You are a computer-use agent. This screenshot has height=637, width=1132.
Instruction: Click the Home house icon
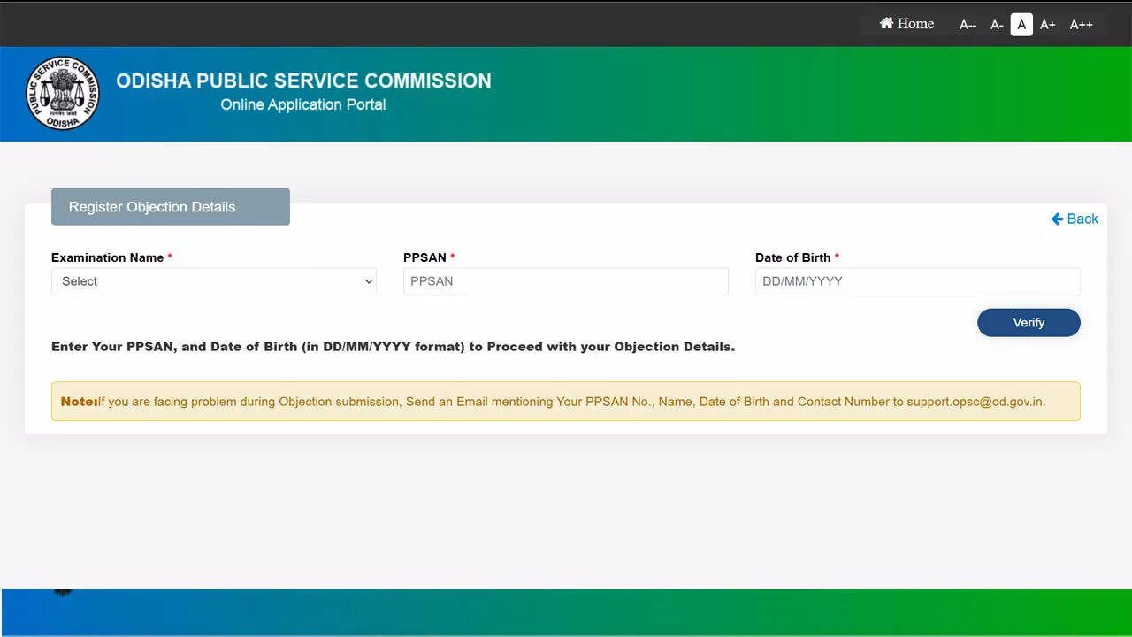886,24
